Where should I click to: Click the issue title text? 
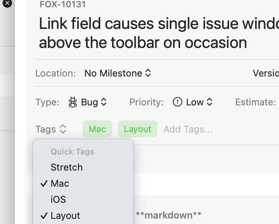154,33
